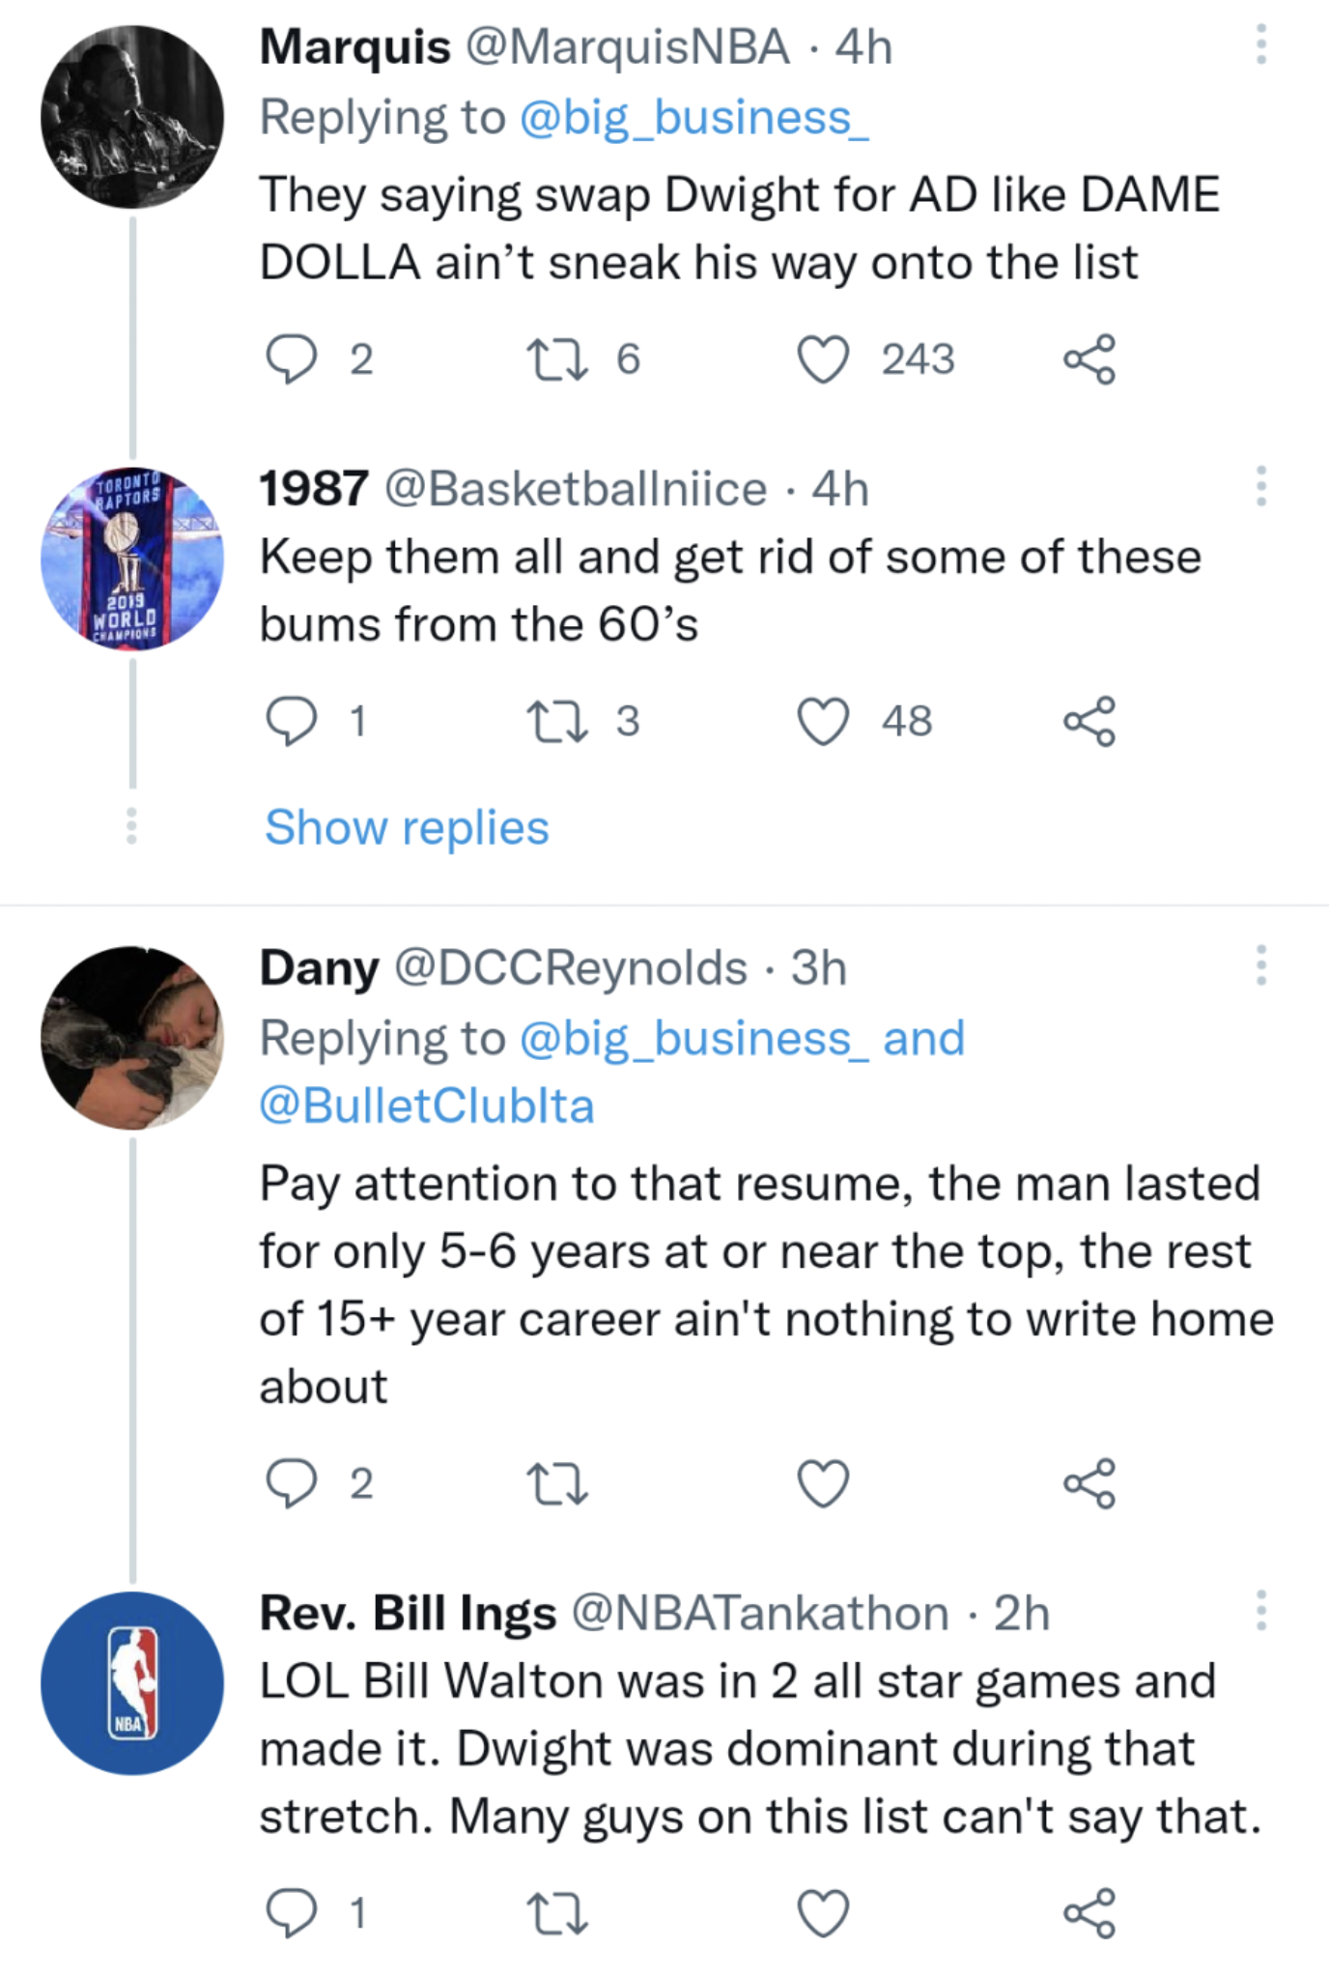Like Marquis's tweet about Dame Dolla

point(823,359)
